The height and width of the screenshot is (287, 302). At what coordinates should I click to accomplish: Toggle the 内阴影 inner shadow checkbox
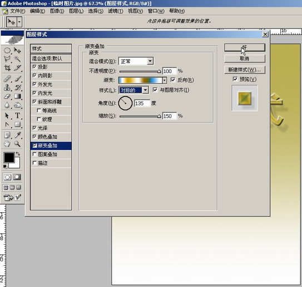pyautogui.click(x=34, y=75)
